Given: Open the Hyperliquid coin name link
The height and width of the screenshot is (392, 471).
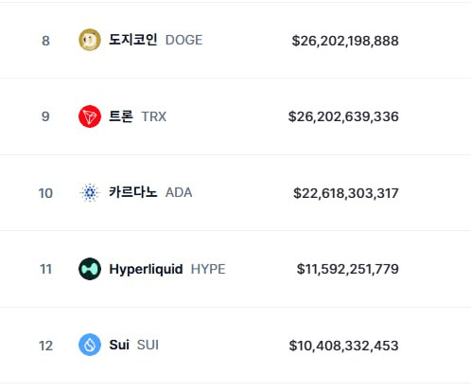Looking at the screenshot, I should click(x=146, y=269).
